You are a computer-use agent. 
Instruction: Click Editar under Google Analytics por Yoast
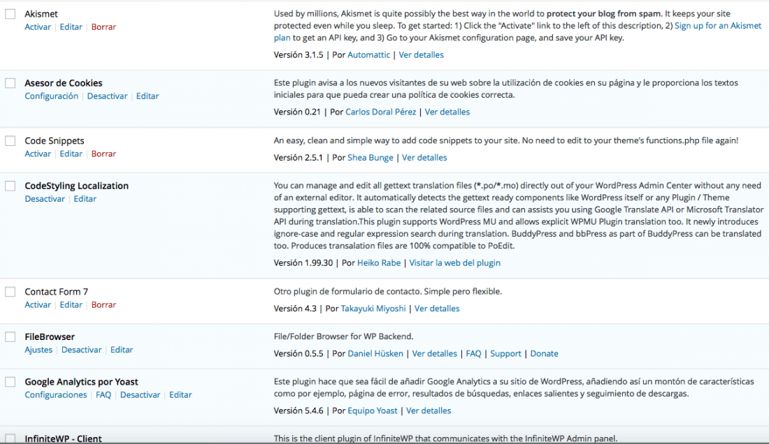tap(180, 394)
